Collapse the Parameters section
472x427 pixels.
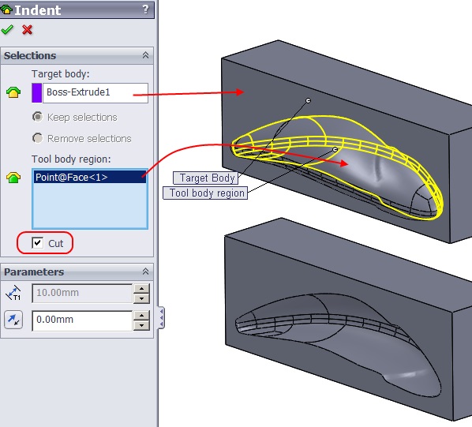[x=146, y=272]
